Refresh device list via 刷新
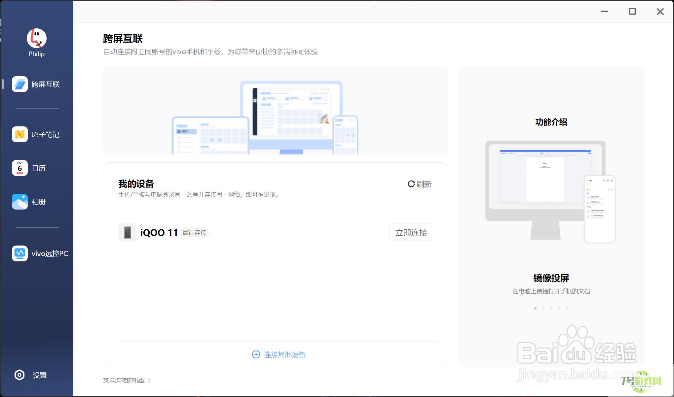Viewport: 674px width, 397px height. coord(420,184)
